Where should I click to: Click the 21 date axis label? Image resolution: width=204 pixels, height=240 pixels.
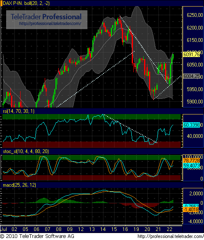coord(158,229)
